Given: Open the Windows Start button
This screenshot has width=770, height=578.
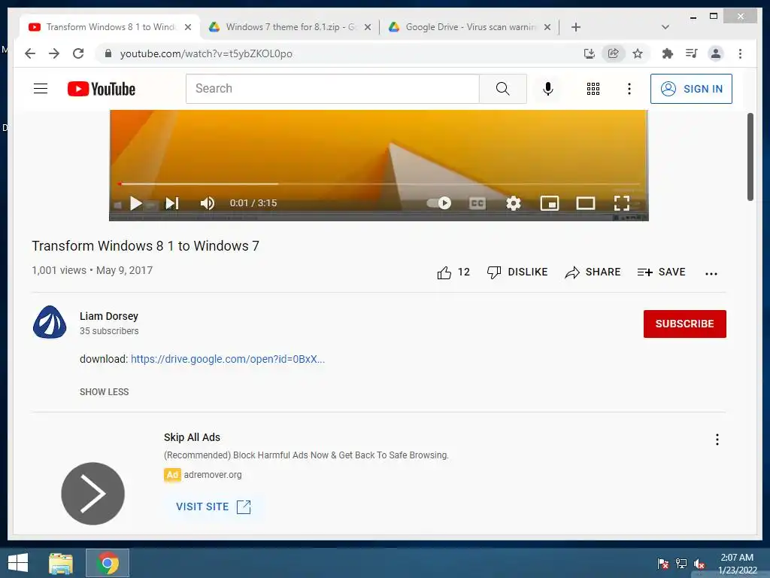Looking at the screenshot, I should (18, 563).
